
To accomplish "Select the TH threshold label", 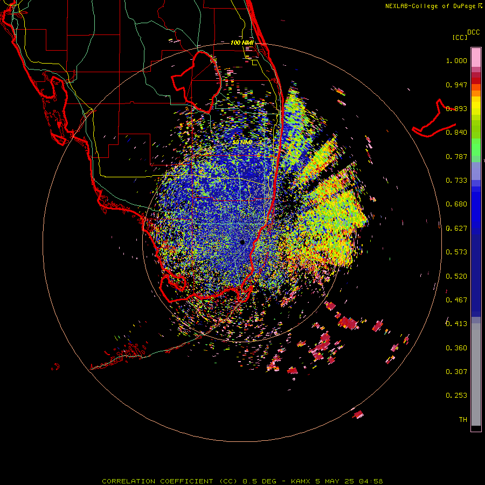I will 463,420.
